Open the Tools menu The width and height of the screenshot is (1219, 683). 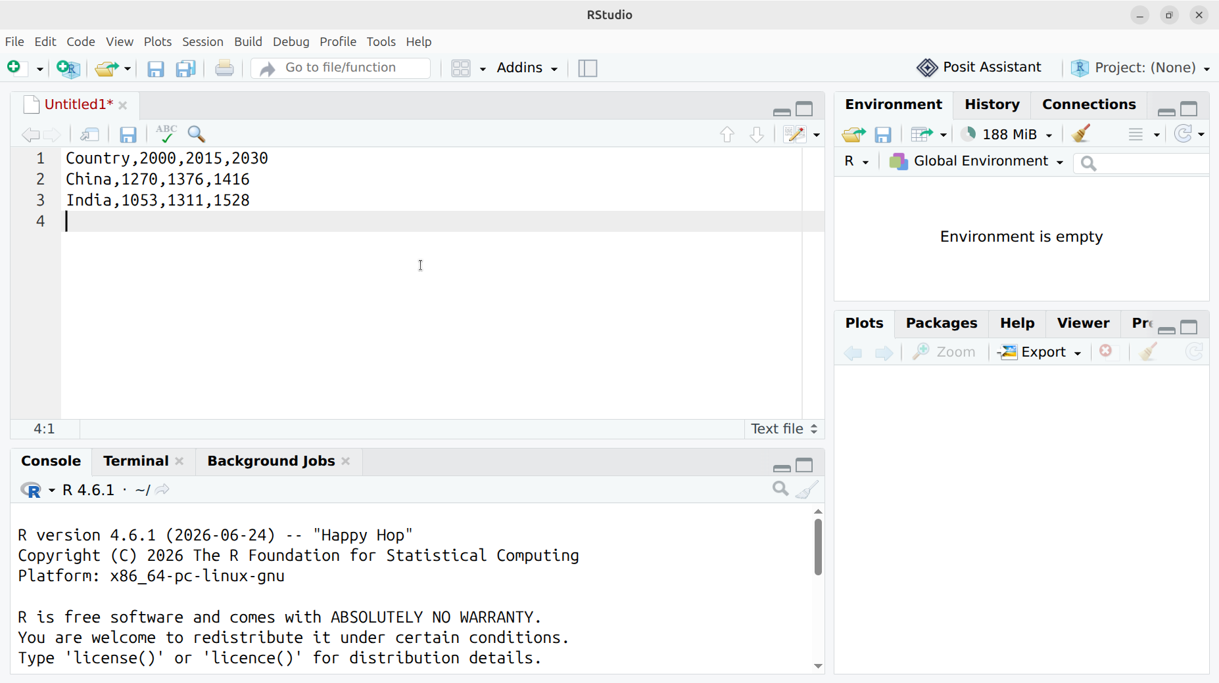[x=381, y=41]
